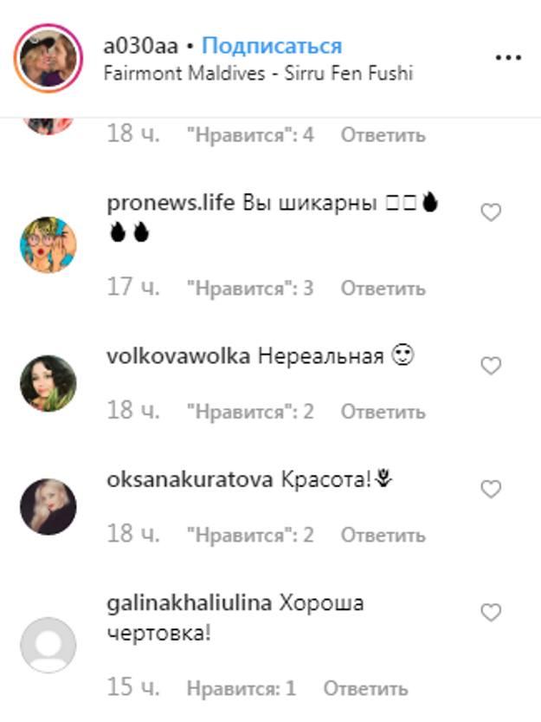Open Fairmont Maldives - Sirru Fen Fushi location
Image resolution: width=541 pixels, height=722 pixels.
tap(258, 73)
